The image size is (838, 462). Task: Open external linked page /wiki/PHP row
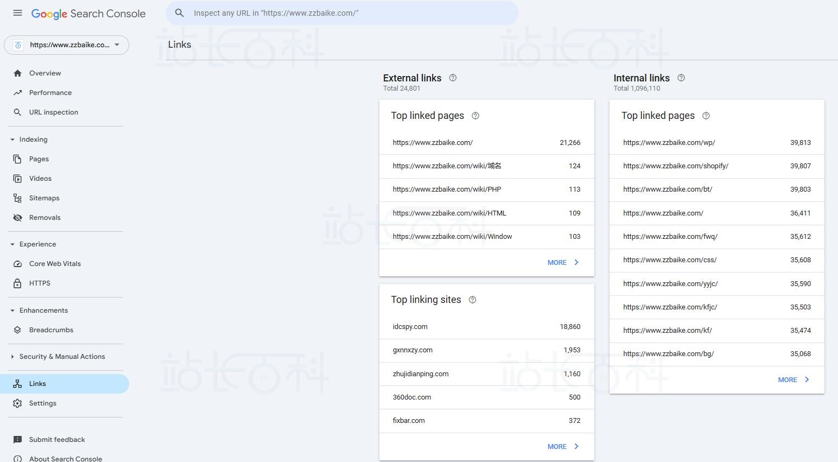tap(487, 189)
